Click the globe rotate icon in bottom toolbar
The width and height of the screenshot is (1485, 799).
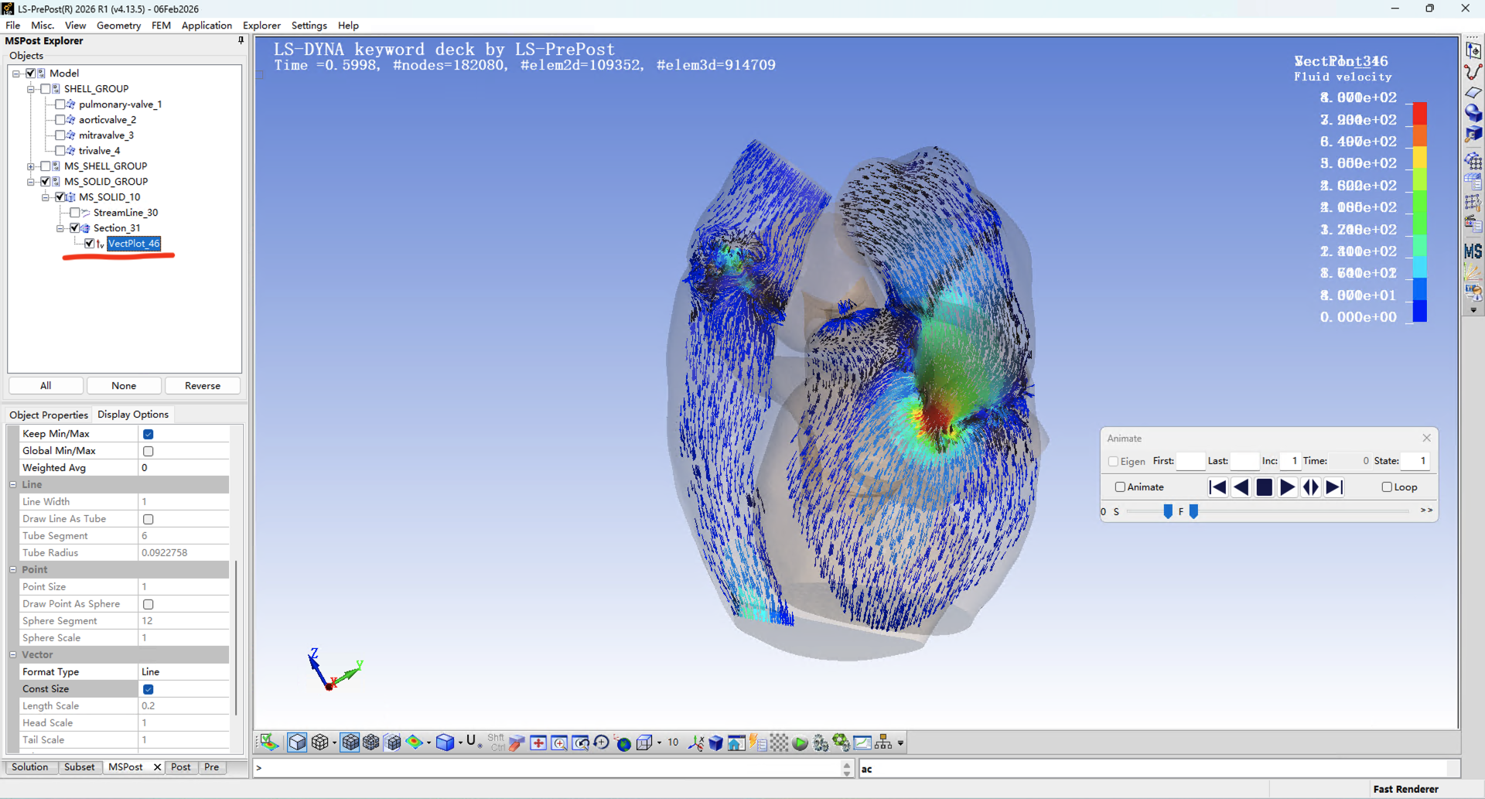(623, 743)
